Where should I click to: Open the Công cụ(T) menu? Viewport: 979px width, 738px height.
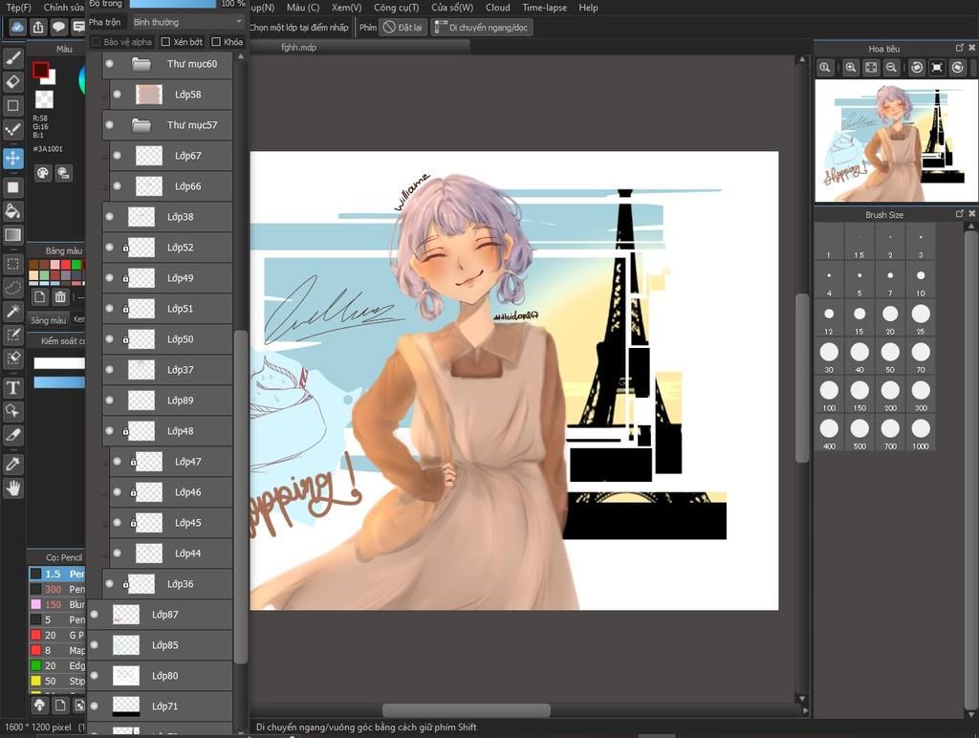pos(397,8)
